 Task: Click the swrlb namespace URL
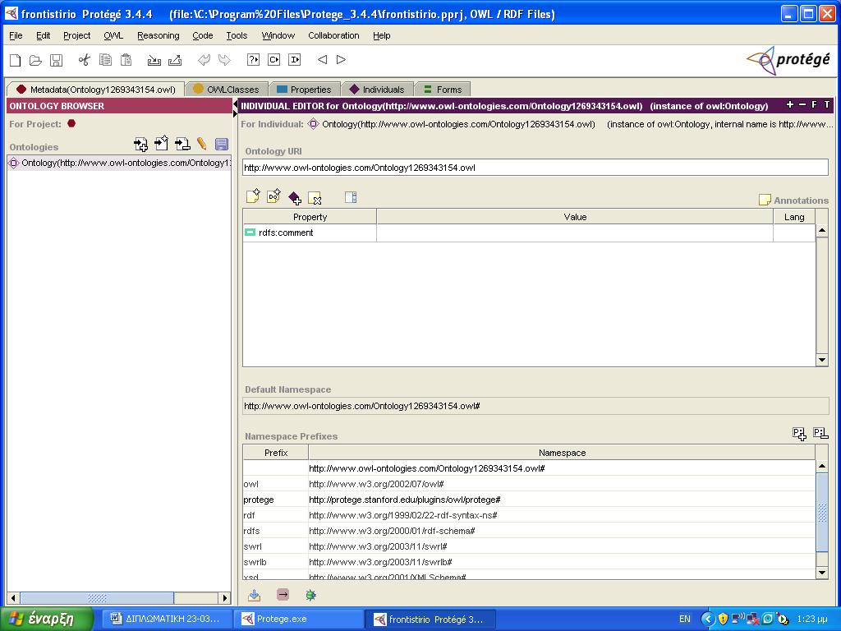[x=380, y=562]
